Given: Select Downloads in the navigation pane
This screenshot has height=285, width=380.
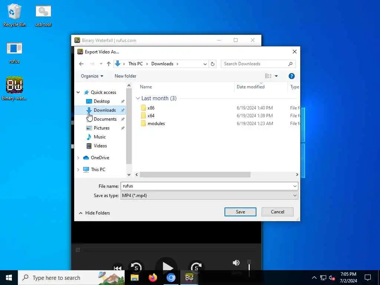Looking at the screenshot, I should (105, 110).
